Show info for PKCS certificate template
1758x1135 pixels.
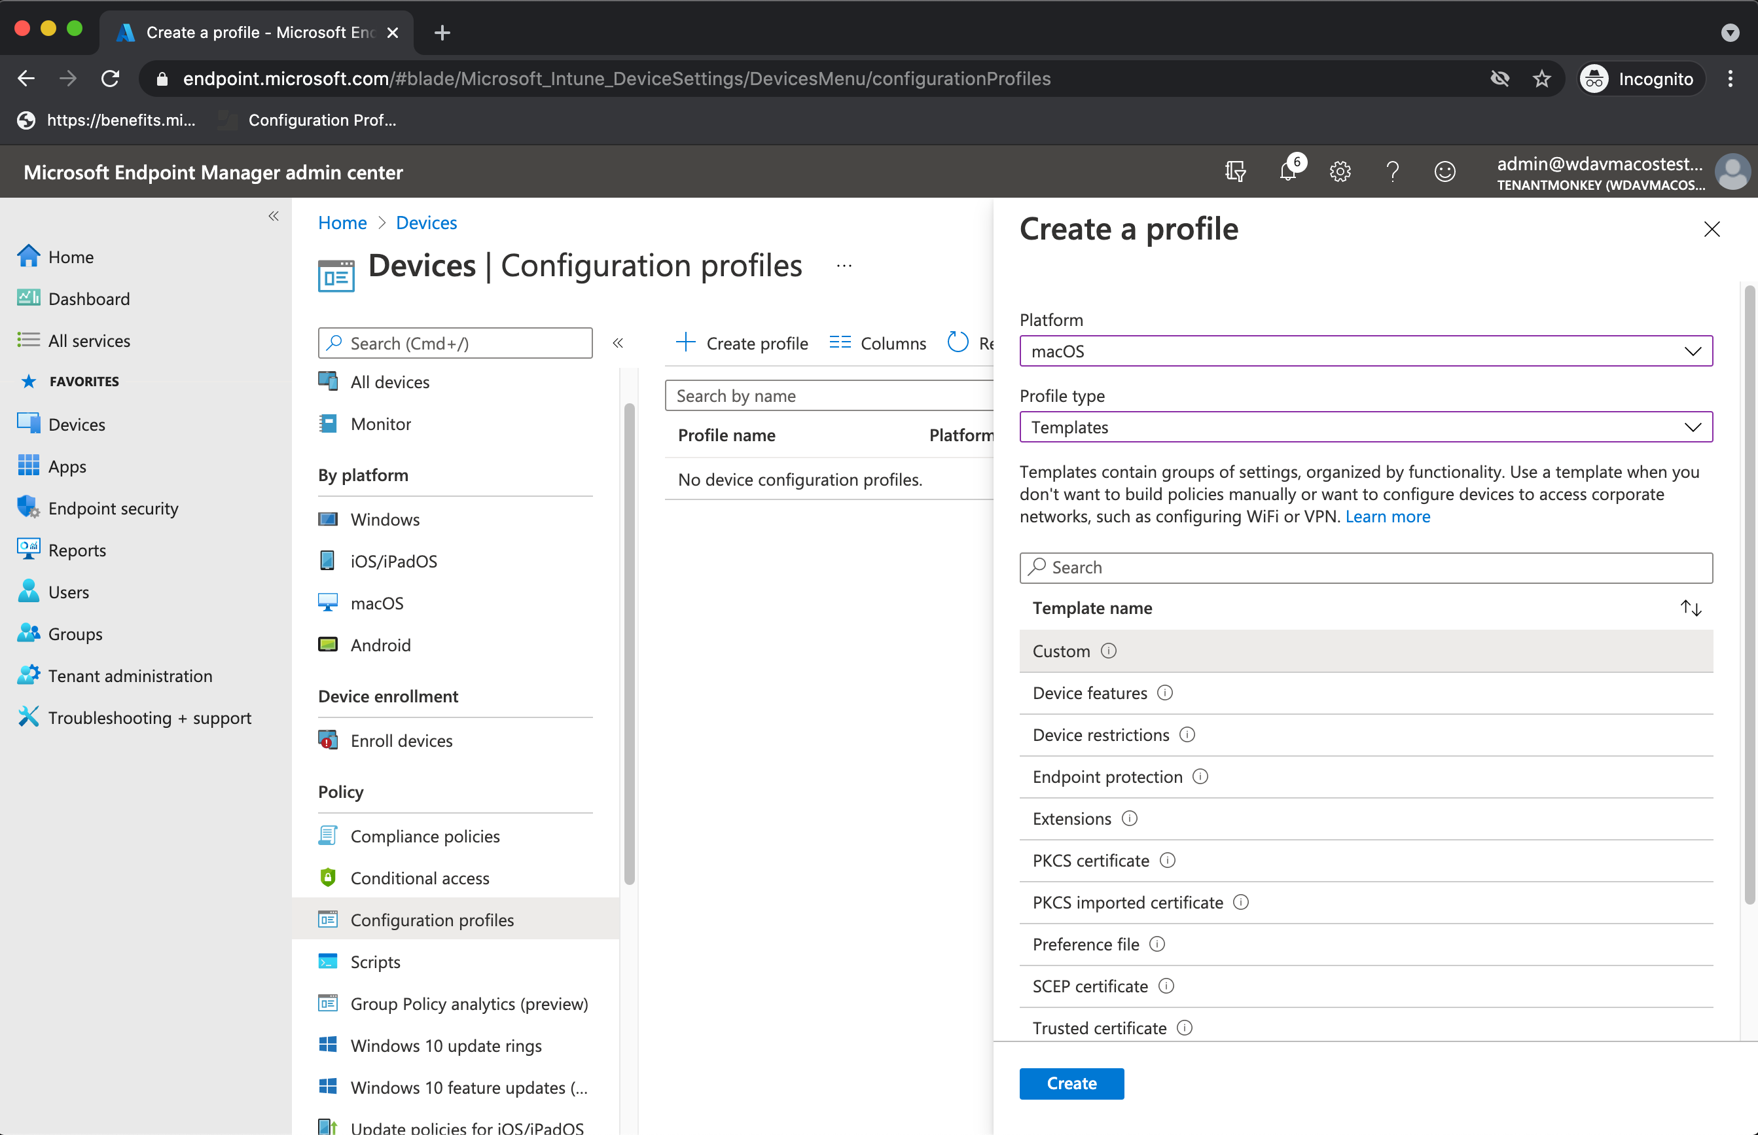pos(1168,860)
